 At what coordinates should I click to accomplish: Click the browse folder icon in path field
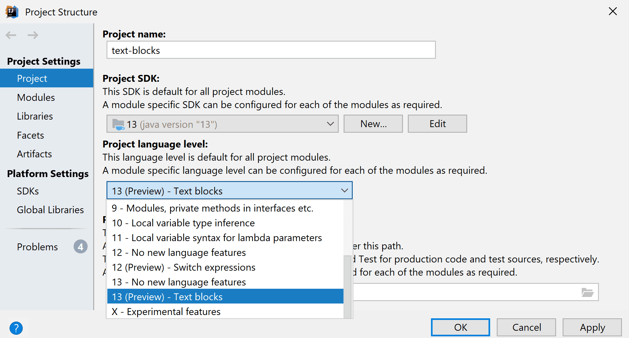[x=587, y=292]
